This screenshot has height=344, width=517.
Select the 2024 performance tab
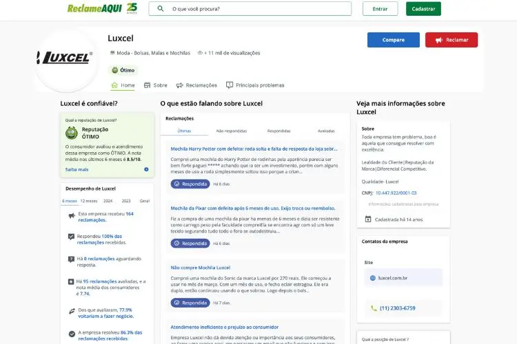(x=108, y=201)
